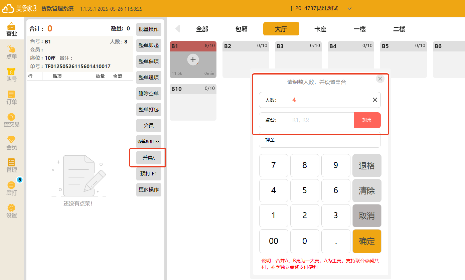465x280 pixels.
Task: Click the plus icon on table B1
Action: tap(193, 60)
